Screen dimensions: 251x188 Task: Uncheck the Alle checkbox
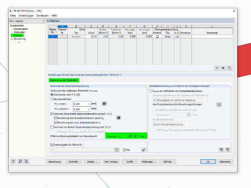click(x=125, y=150)
